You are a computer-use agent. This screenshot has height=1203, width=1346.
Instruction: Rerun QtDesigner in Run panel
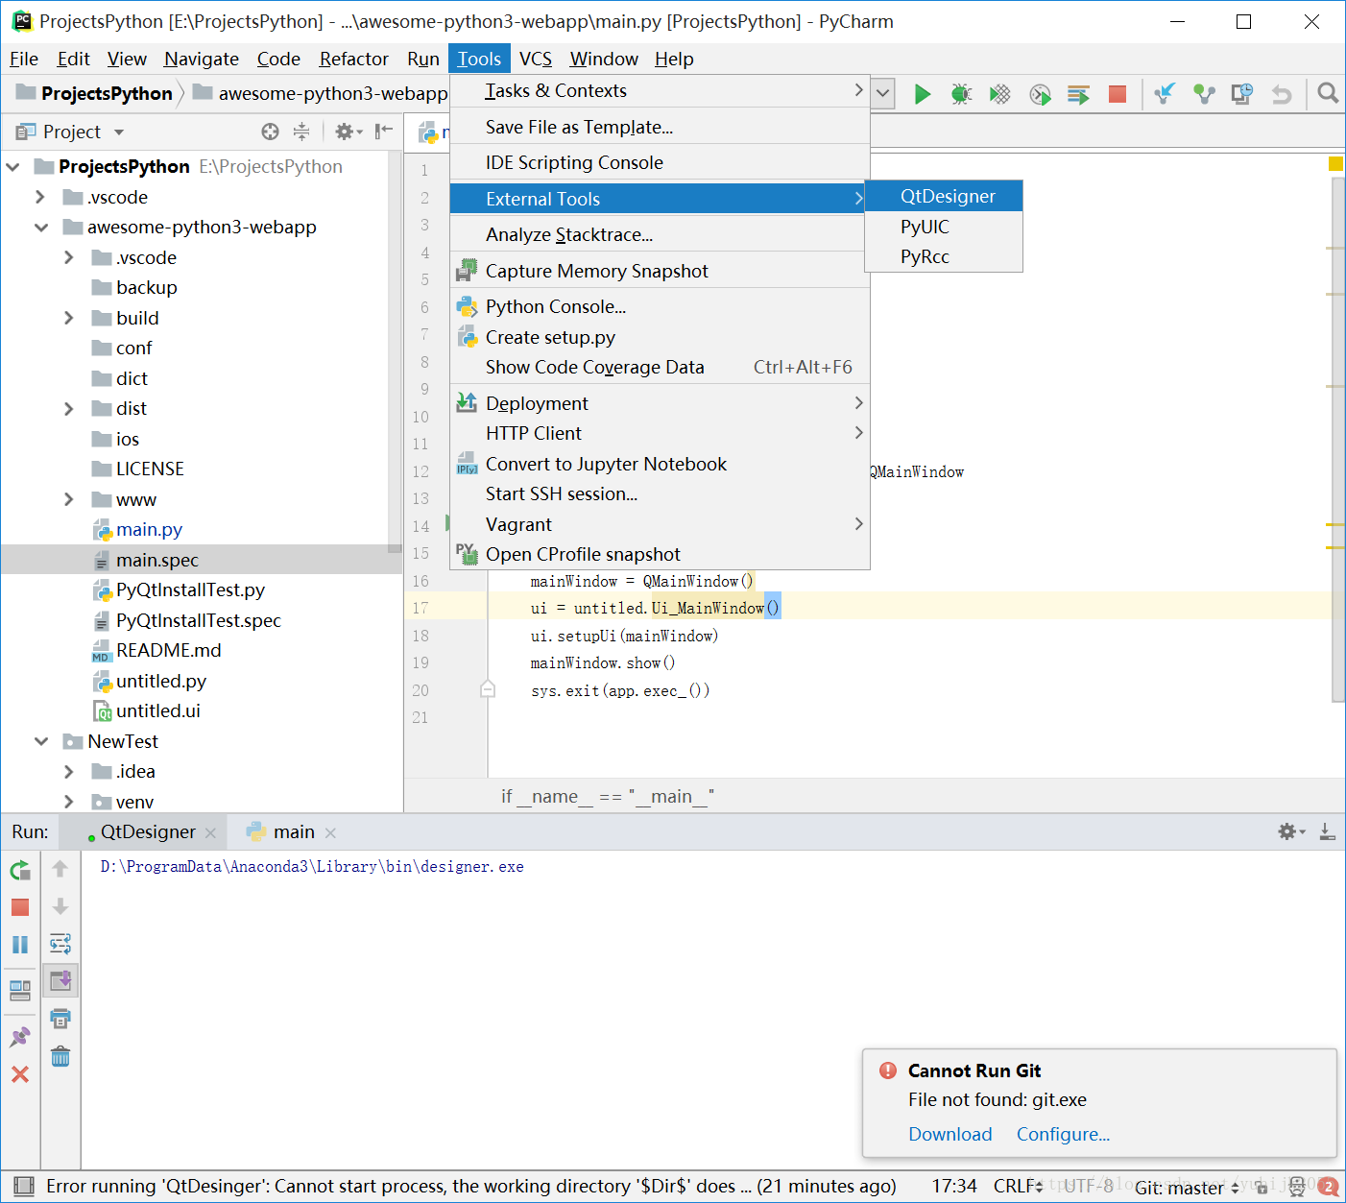tap(20, 871)
